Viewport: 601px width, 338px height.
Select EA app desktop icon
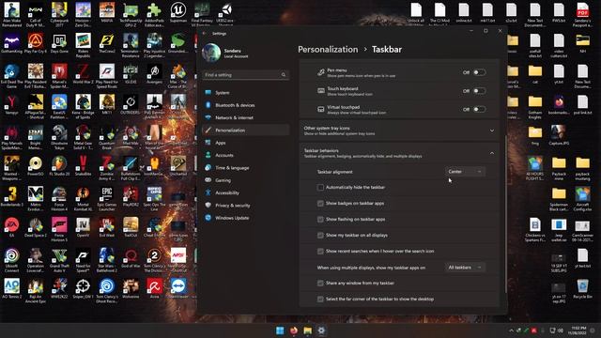(11, 227)
